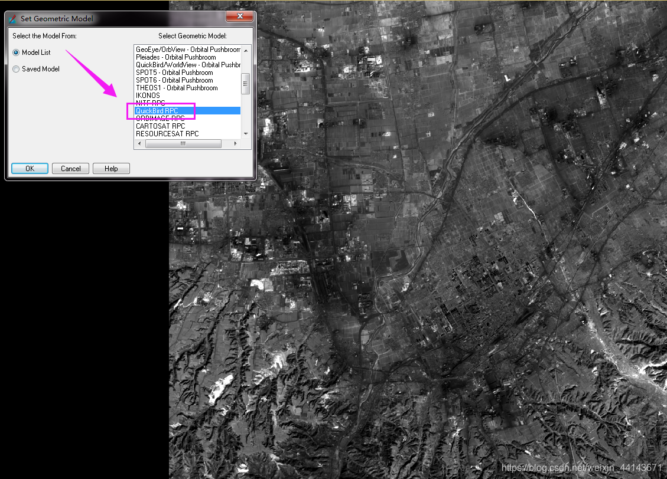The image size is (667, 479).
Task: Choose QuickBird/WorldView - Orbital Pushbroom model
Action: click(x=188, y=65)
